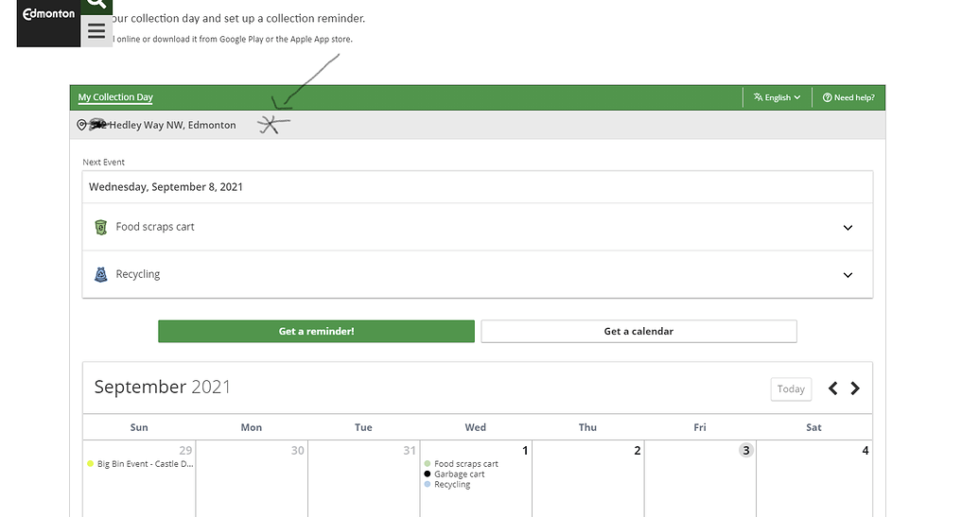Image resolution: width=979 pixels, height=517 pixels.
Task: Open Big Bin Event on August 29
Action: coord(141,464)
